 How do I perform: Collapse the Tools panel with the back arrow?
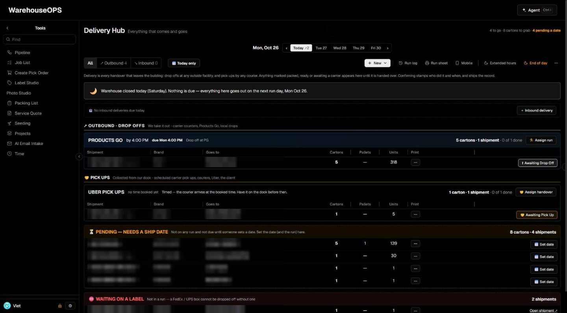(7, 28)
